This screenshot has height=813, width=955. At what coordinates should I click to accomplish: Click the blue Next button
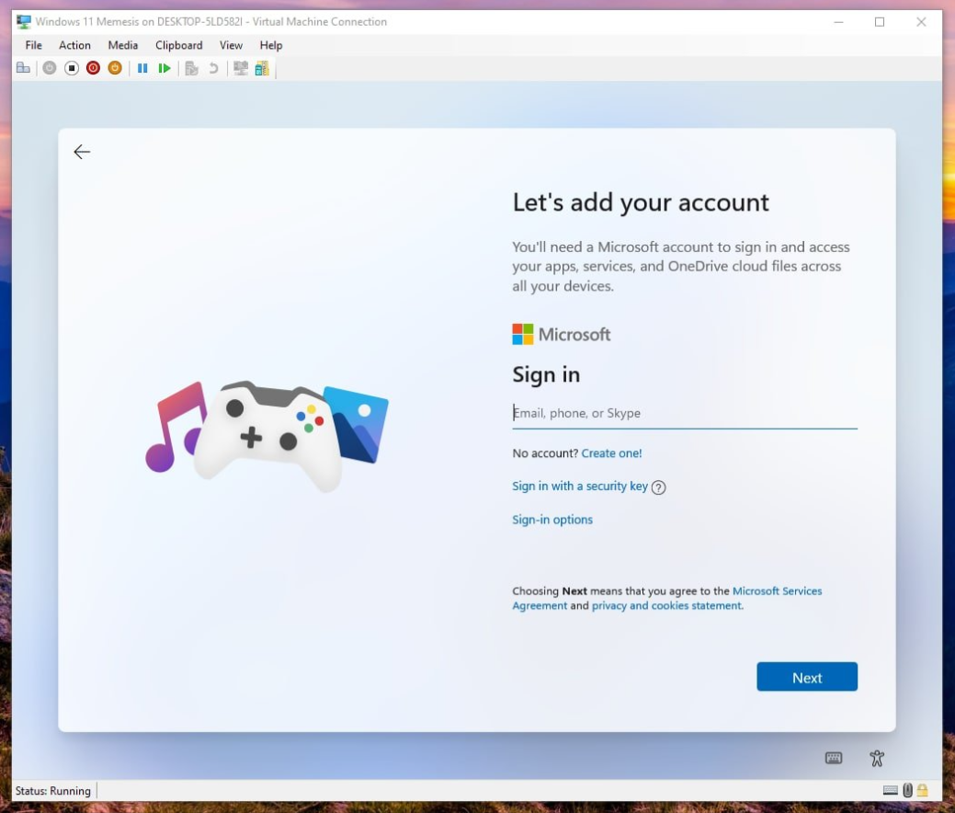[x=807, y=677]
